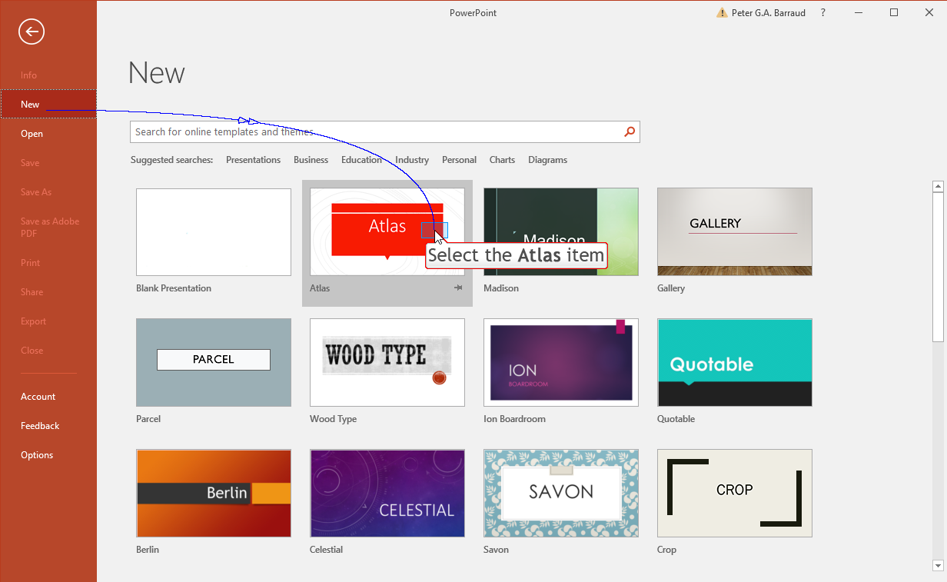Select the Blank Presentation template
Screen dimensions: 947x582
click(x=213, y=231)
